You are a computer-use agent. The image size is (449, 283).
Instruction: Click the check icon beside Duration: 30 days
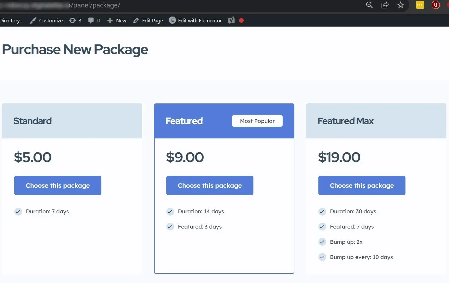coord(322,212)
